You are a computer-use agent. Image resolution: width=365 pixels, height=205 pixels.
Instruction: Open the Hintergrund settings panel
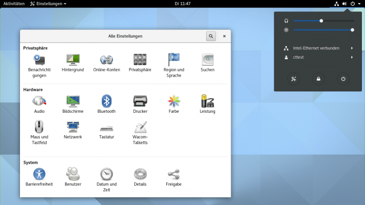pyautogui.click(x=73, y=63)
